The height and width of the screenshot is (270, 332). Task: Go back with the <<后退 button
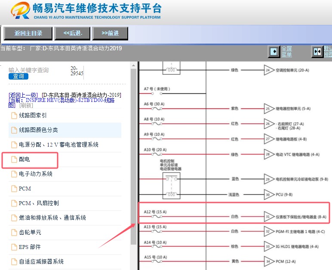pos(72,33)
